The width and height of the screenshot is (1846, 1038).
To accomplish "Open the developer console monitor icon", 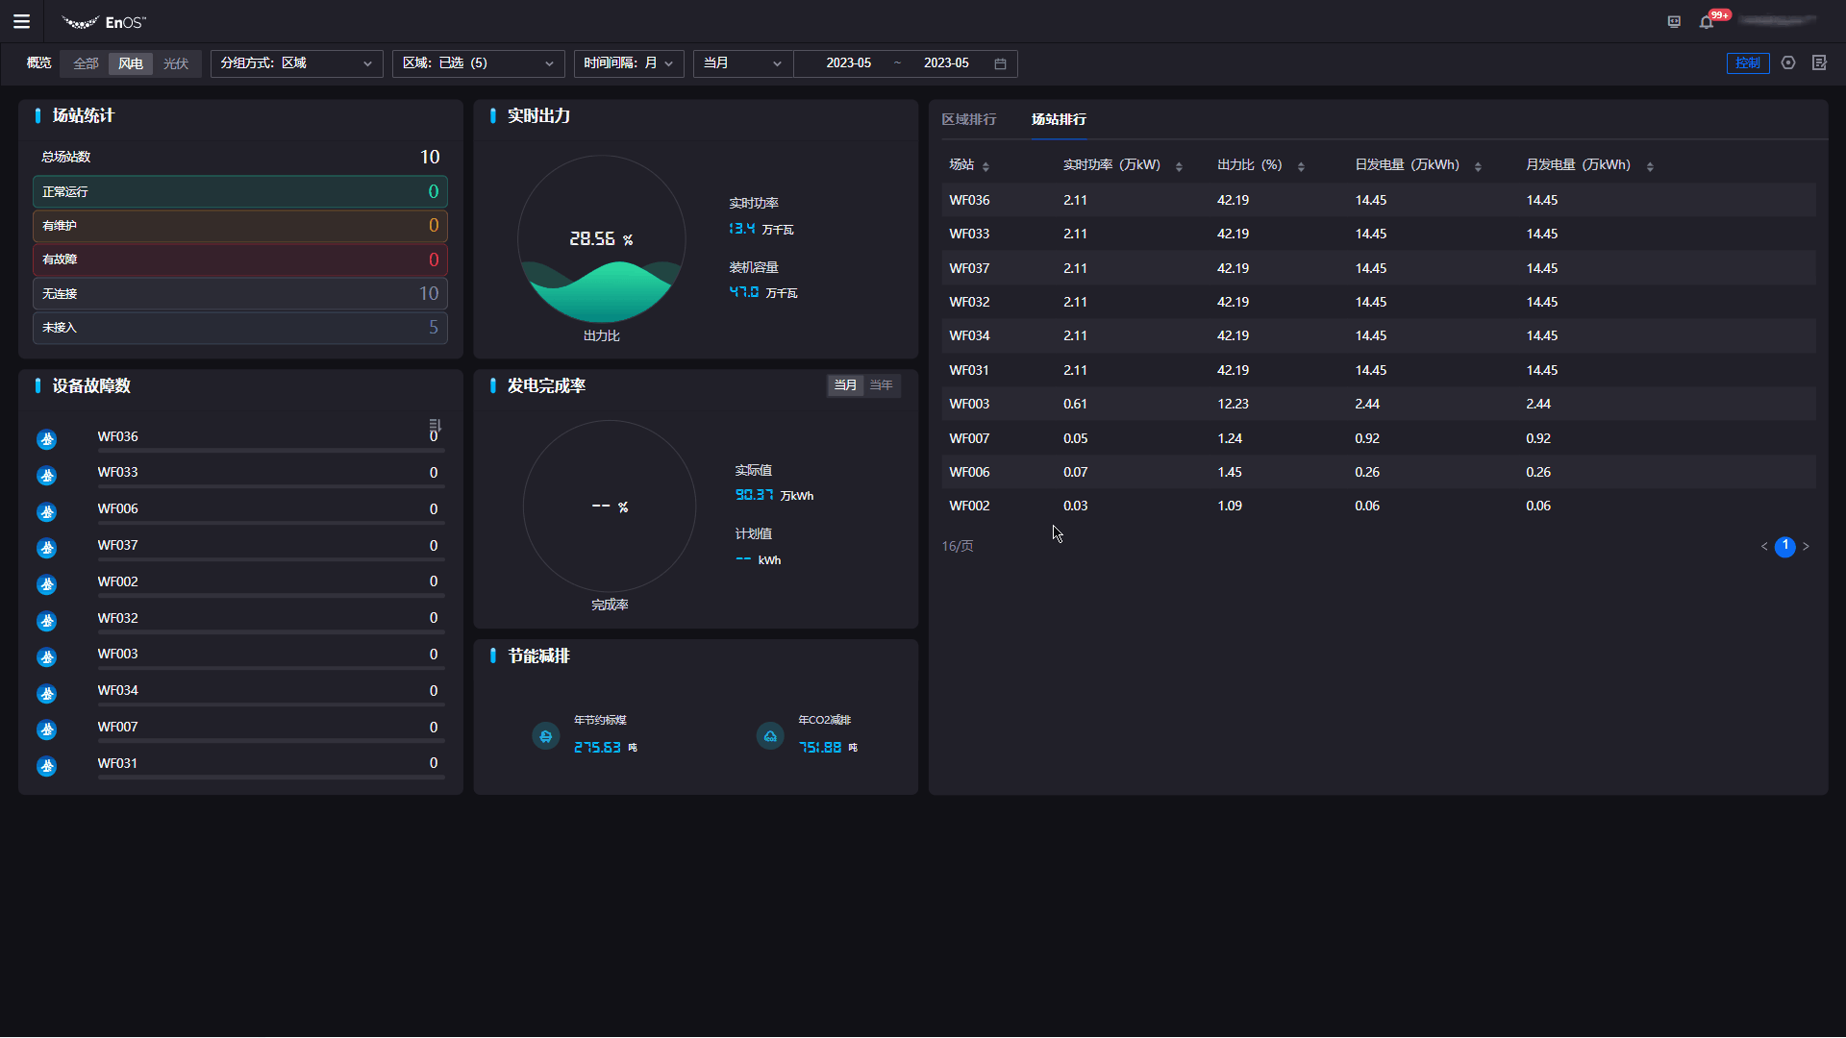I will 1674,22.
